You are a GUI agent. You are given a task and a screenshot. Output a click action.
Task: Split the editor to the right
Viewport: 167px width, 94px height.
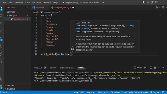tap(163, 7)
